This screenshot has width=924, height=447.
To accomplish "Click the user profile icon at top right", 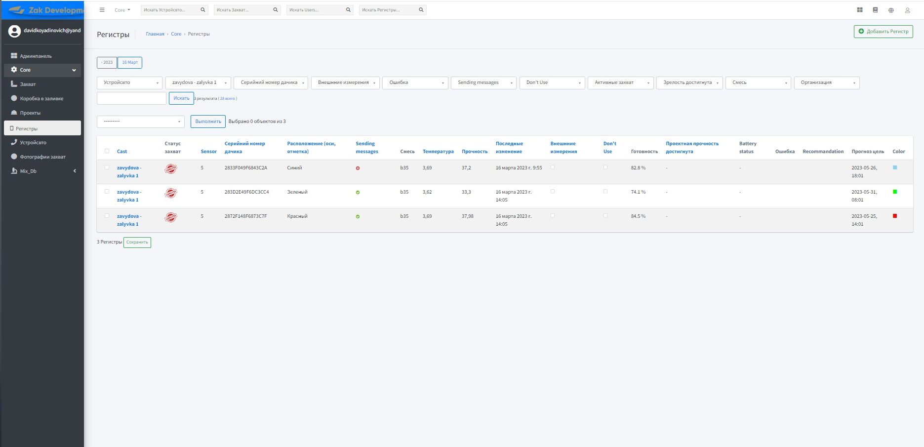I will tap(907, 10).
